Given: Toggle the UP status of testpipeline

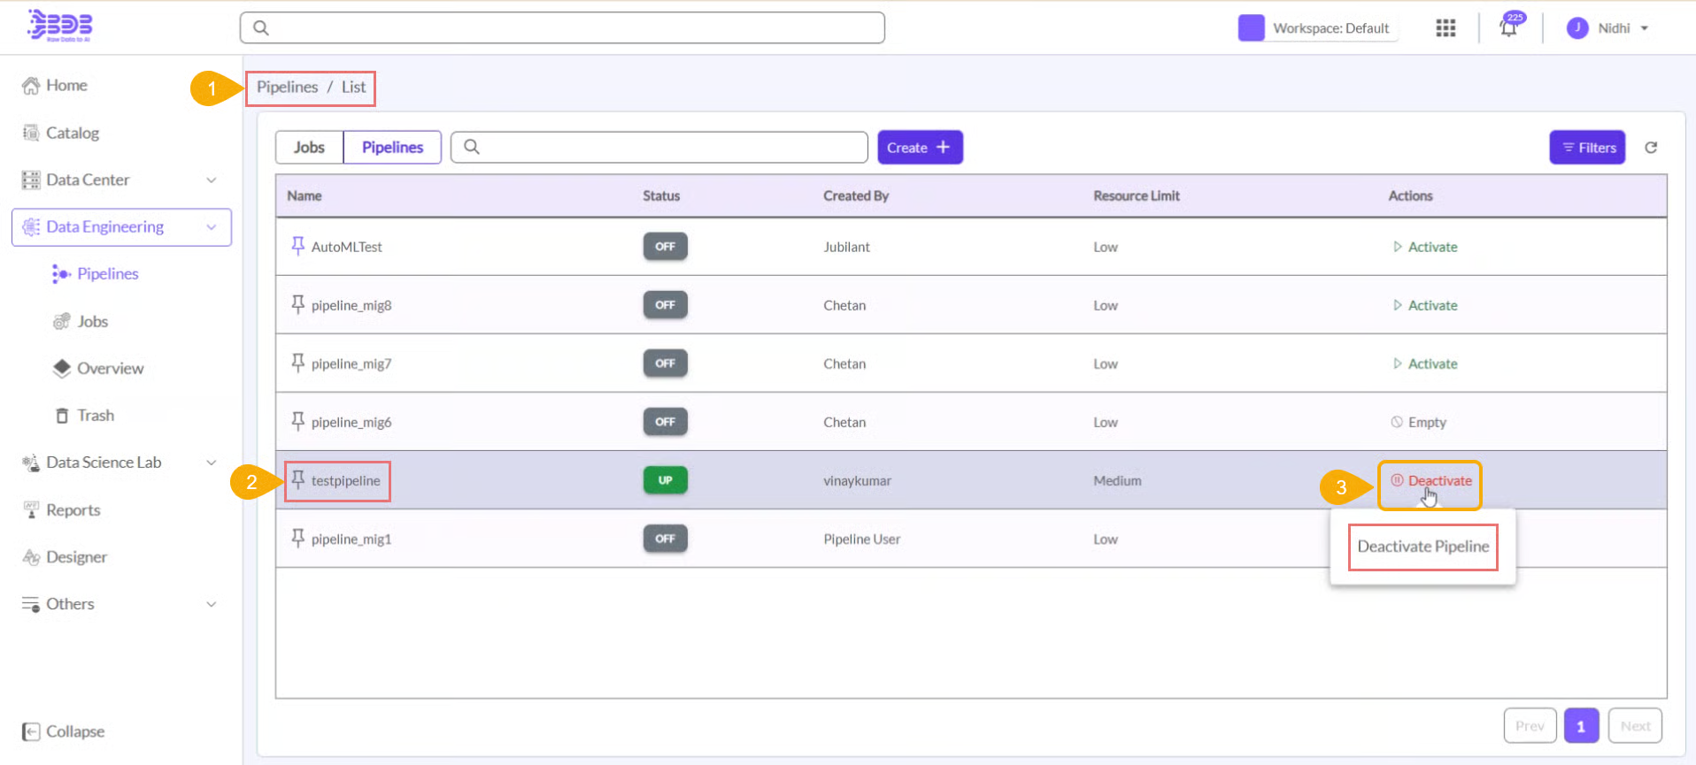Looking at the screenshot, I should click(x=665, y=480).
